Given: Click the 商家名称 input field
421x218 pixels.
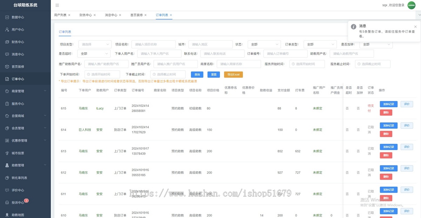Looking at the screenshot, I should click(239, 64).
